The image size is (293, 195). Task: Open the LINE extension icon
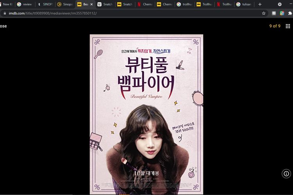(x=274, y=13)
